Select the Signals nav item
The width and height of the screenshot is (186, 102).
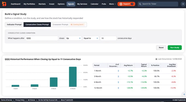71,4
